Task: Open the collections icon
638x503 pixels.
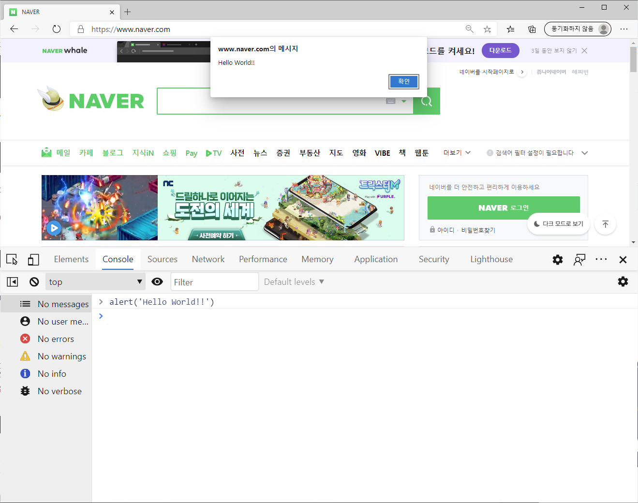Action: coord(532,29)
